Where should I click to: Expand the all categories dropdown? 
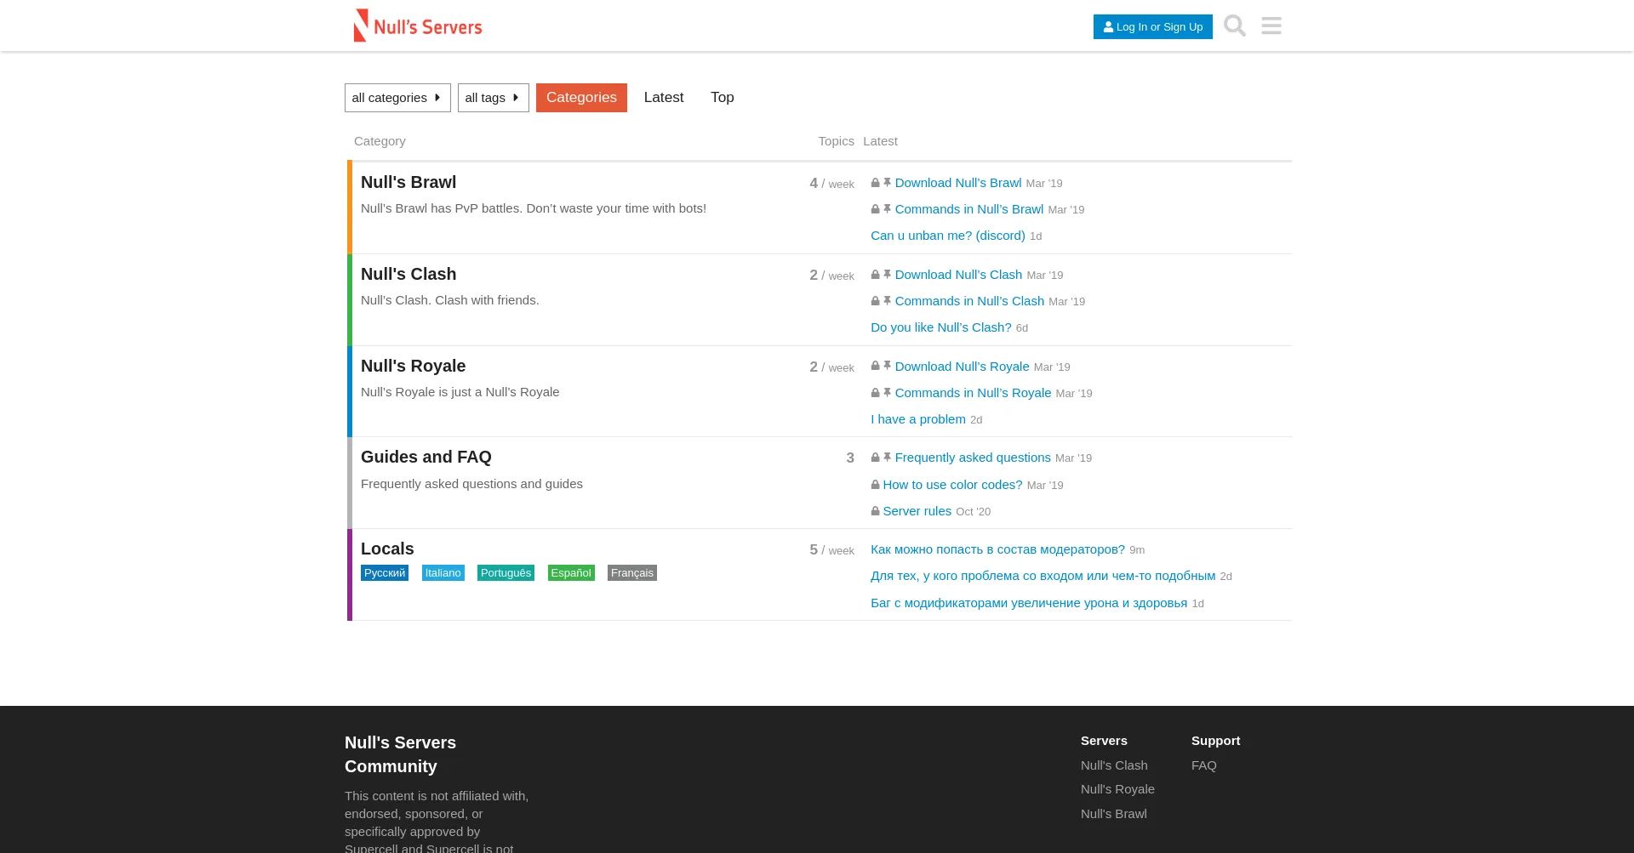397,98
